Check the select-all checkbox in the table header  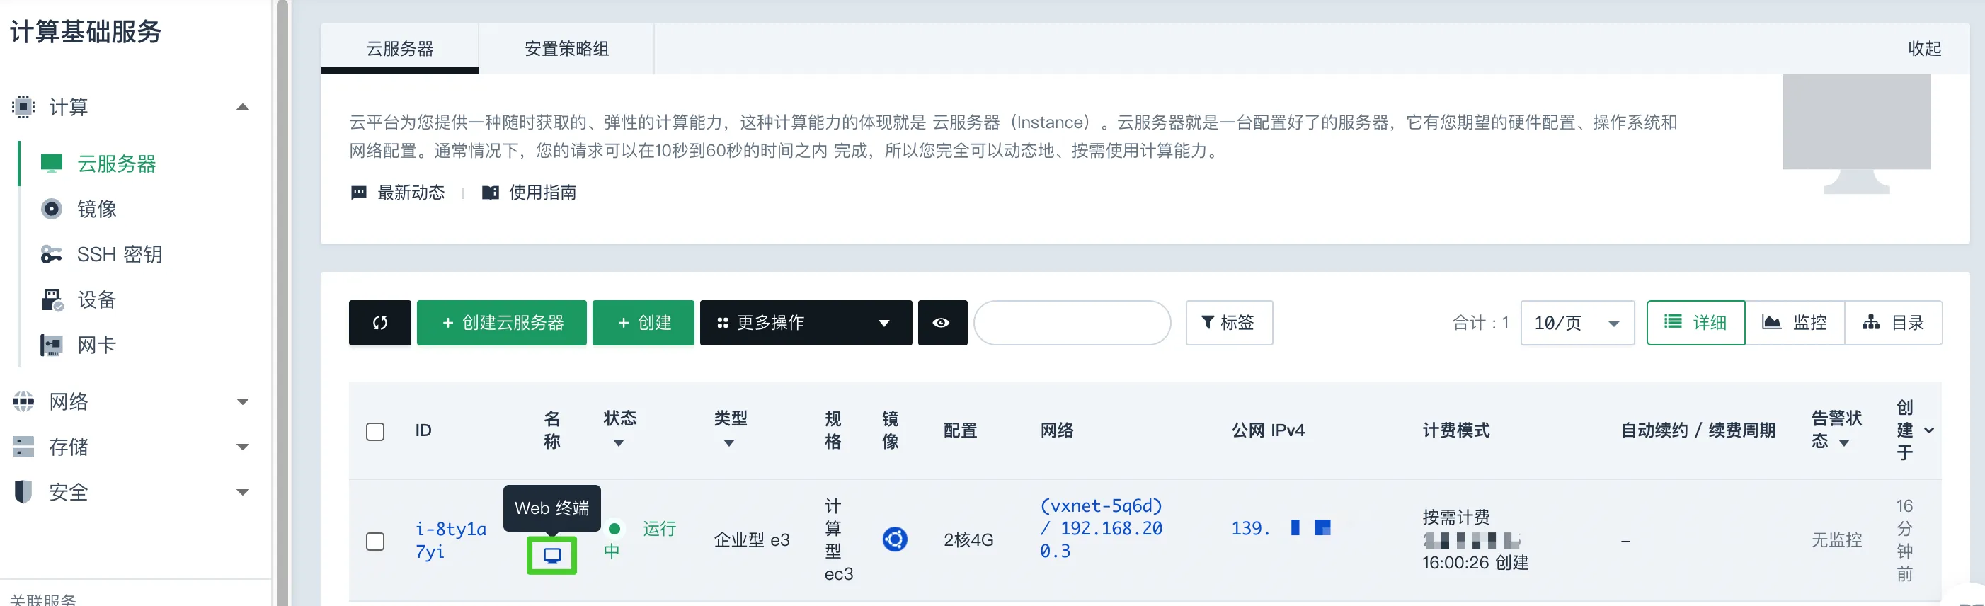click(x=375, y=431)
